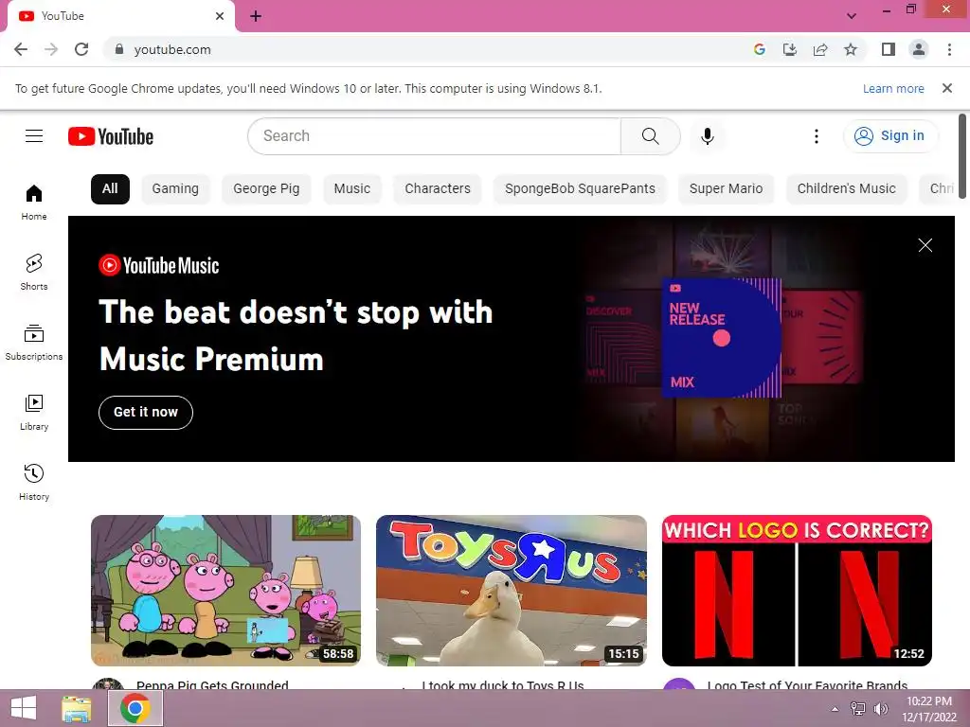Open a new browser tab

(x=256, y=16)
